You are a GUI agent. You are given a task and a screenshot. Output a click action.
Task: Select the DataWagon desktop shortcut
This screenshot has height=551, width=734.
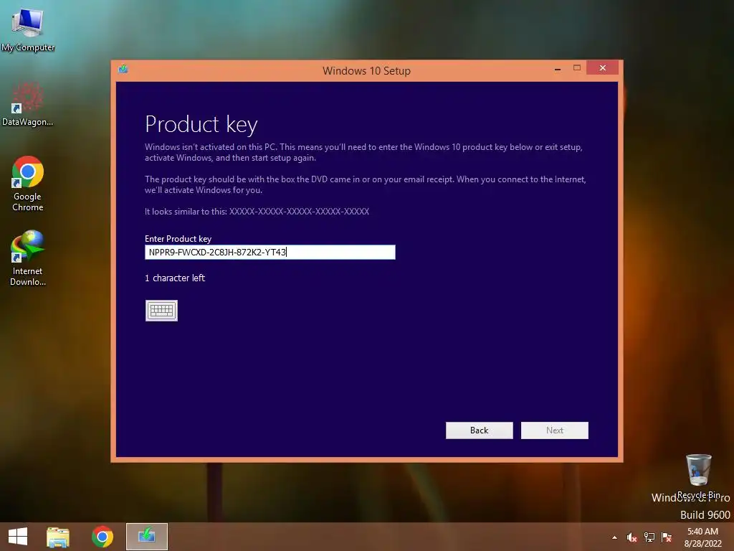pyautogui.click(x=28, y=104)
